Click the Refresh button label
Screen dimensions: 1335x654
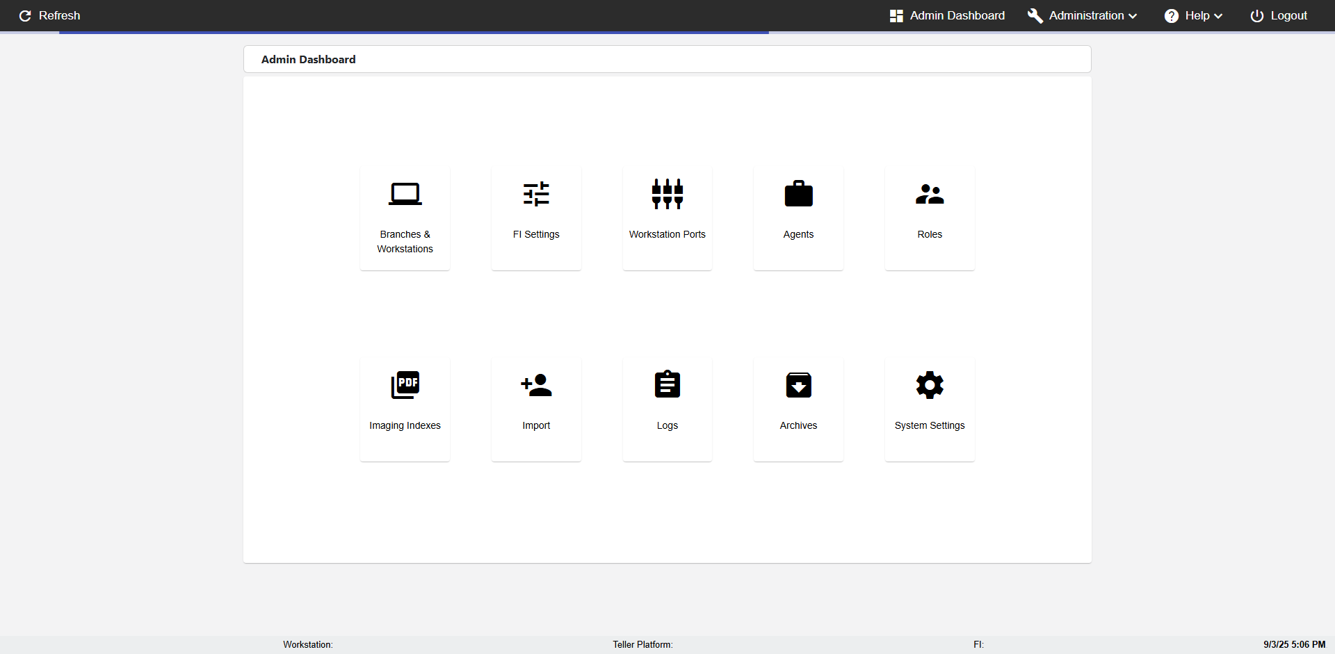[x=60, y=15]
